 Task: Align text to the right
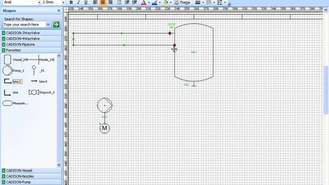point(110,2)
